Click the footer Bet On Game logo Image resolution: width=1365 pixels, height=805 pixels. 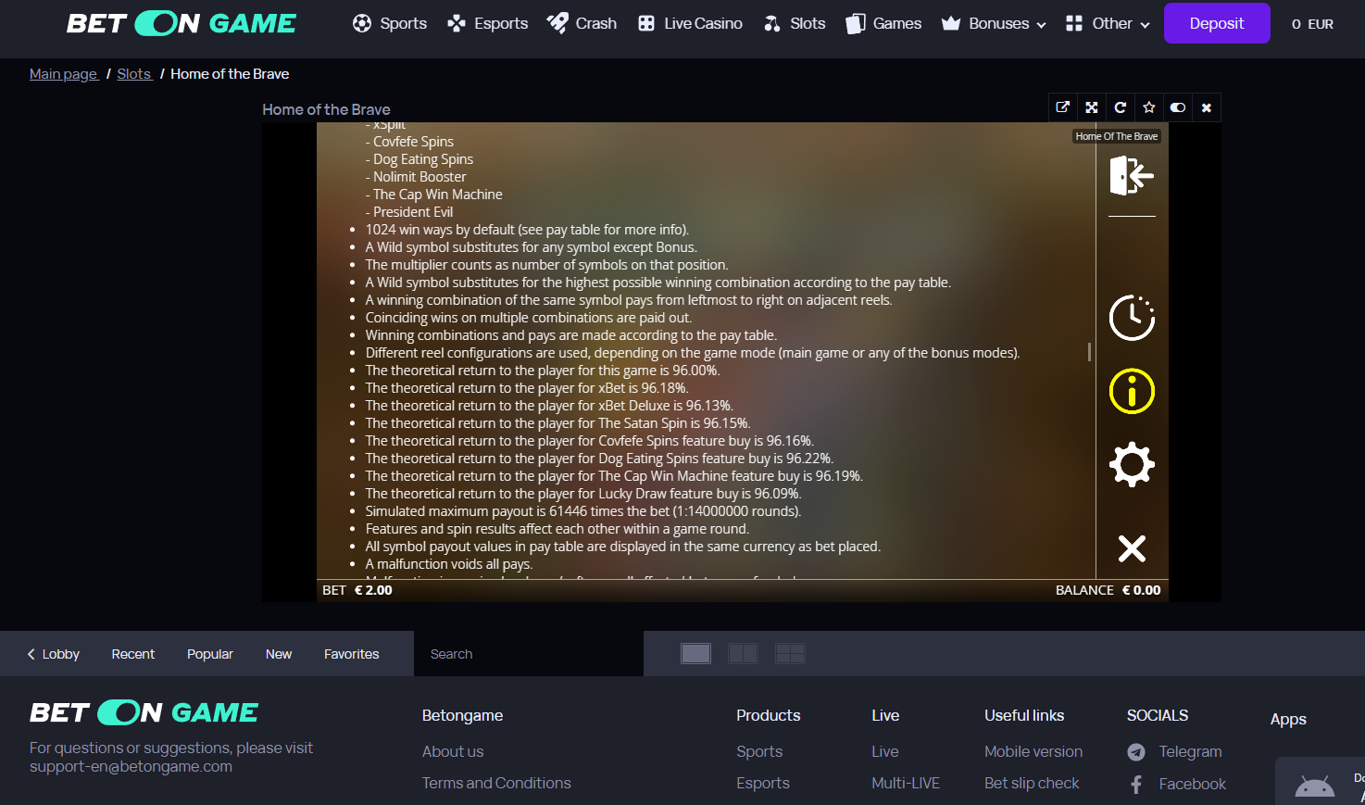click(x=144, y=712)
